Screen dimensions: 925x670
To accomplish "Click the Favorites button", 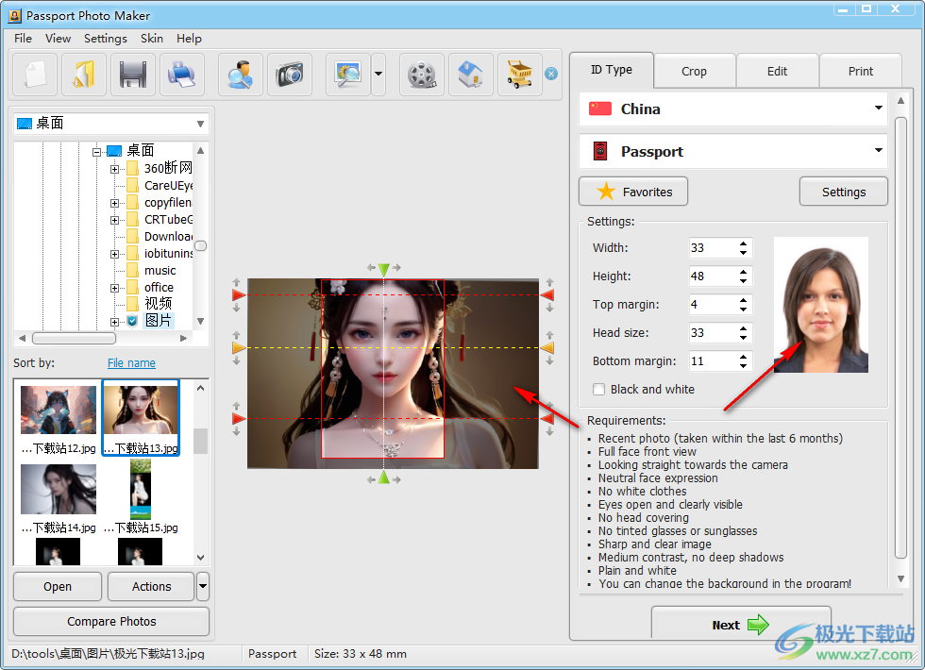I will point(633,192).
